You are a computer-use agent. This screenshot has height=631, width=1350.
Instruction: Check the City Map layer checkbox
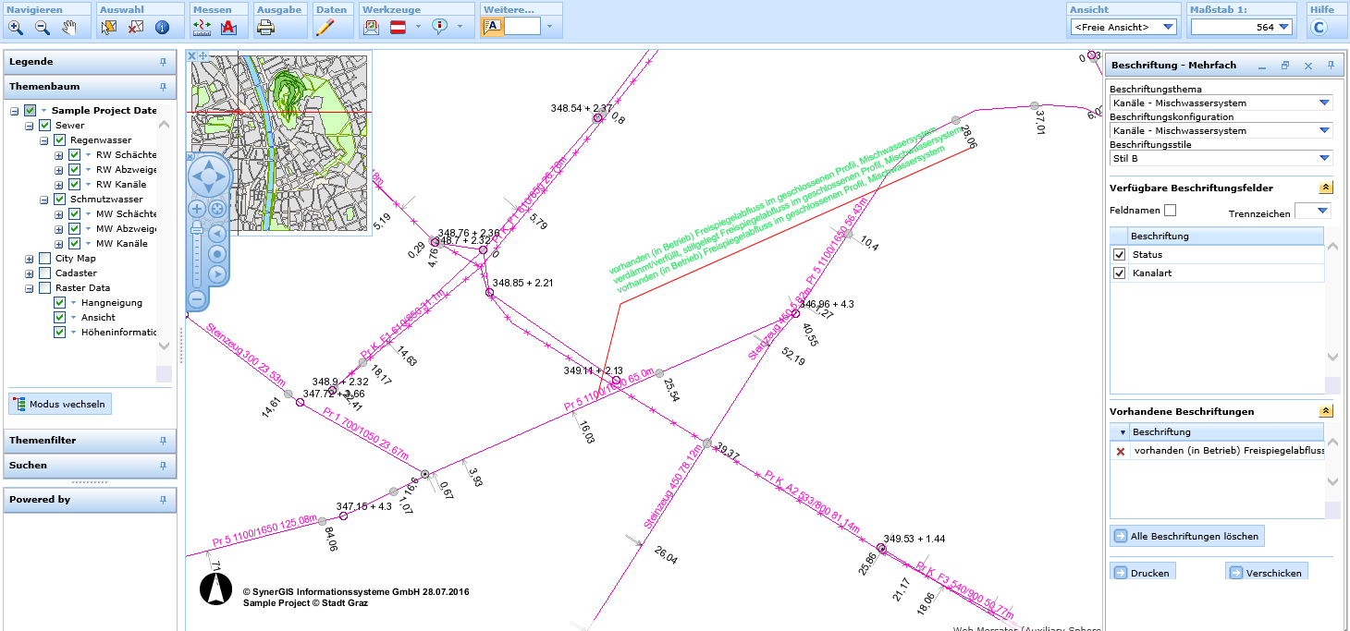(45, 259)
